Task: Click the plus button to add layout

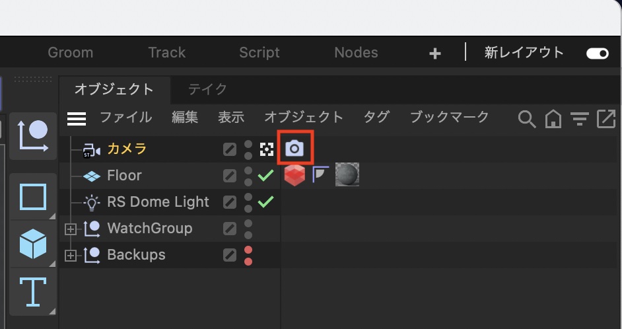Action: [x=434, y=54]
